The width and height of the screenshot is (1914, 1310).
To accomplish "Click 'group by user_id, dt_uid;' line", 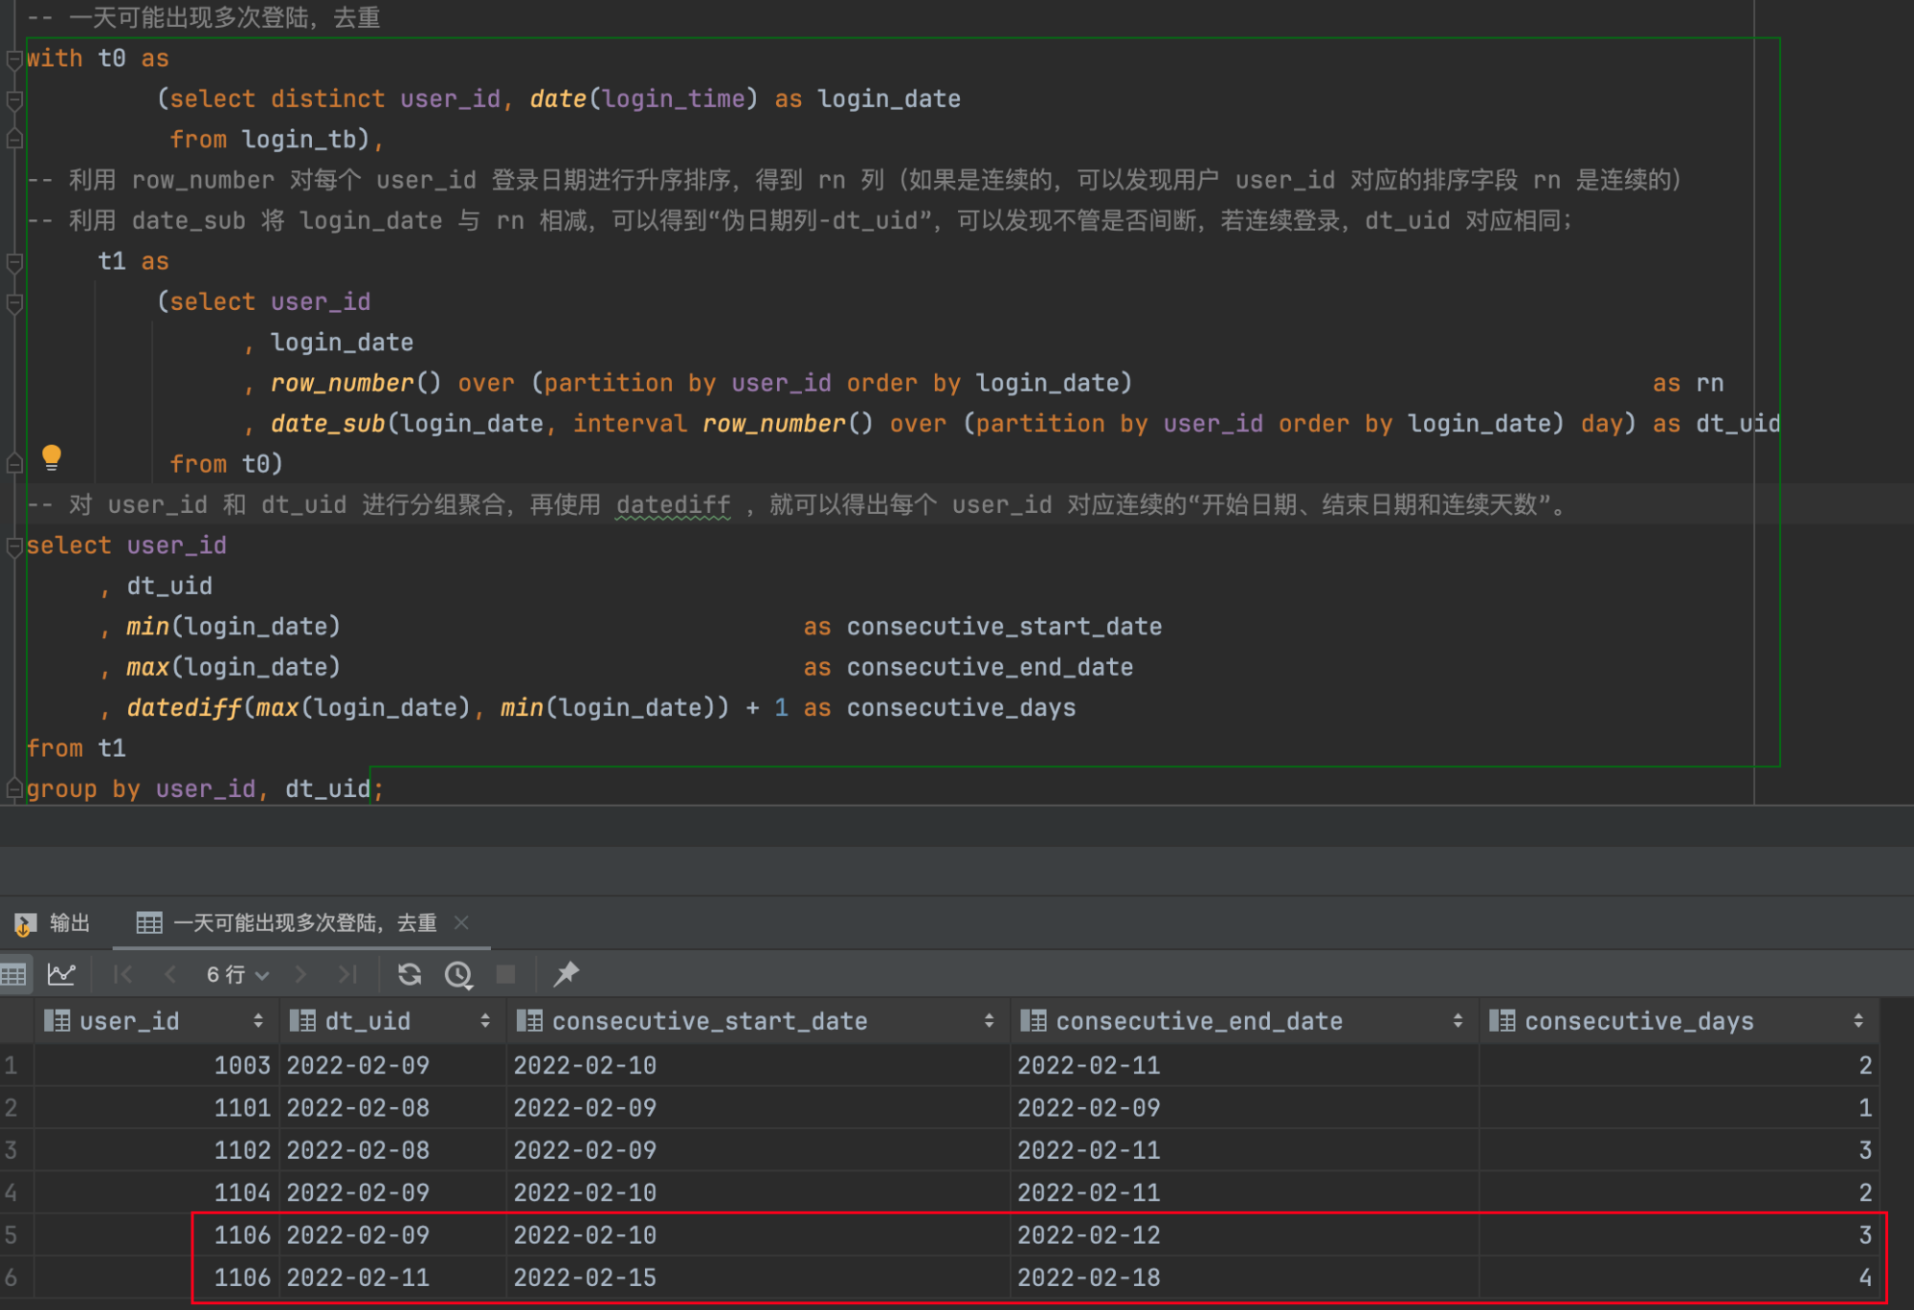I will tap(205, 789).
